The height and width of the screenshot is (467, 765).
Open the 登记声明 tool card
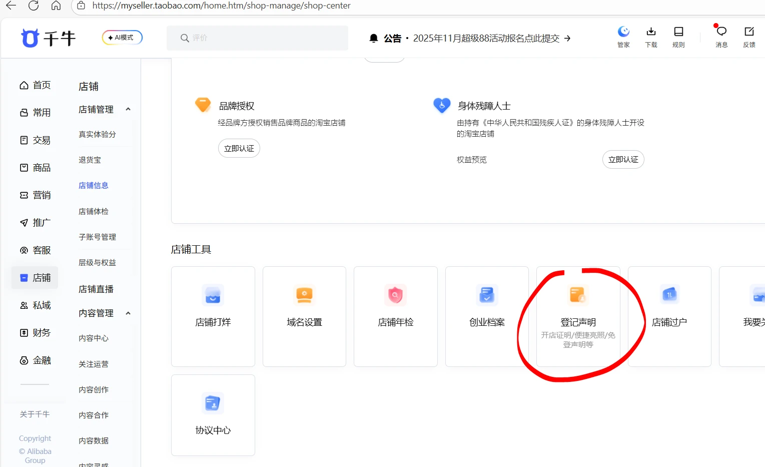[x=578, y=316]
